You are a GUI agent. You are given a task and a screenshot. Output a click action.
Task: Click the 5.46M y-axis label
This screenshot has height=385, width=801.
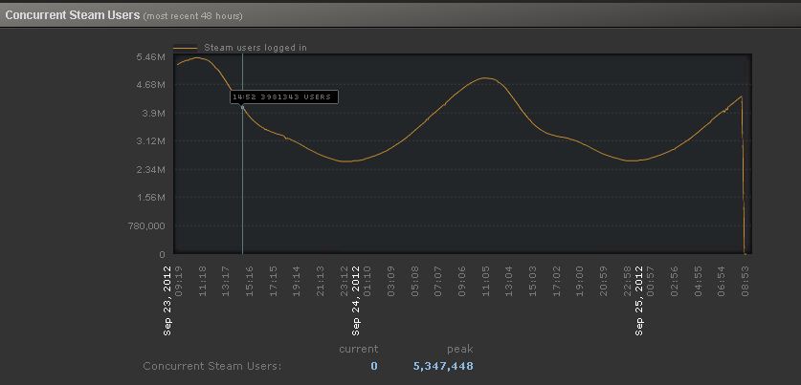pos(150,56)
